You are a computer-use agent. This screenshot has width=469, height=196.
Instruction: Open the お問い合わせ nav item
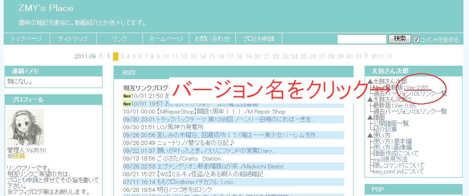click(x=212, y=39)
